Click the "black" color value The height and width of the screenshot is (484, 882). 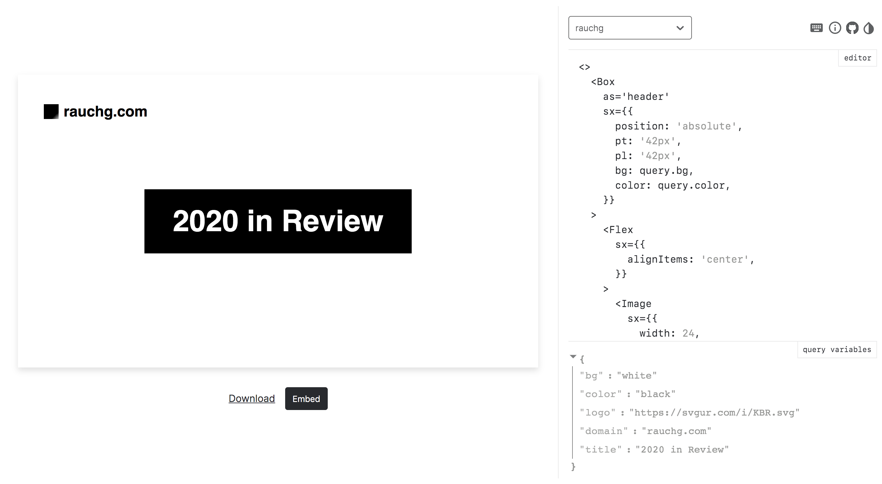coord(655,394)
